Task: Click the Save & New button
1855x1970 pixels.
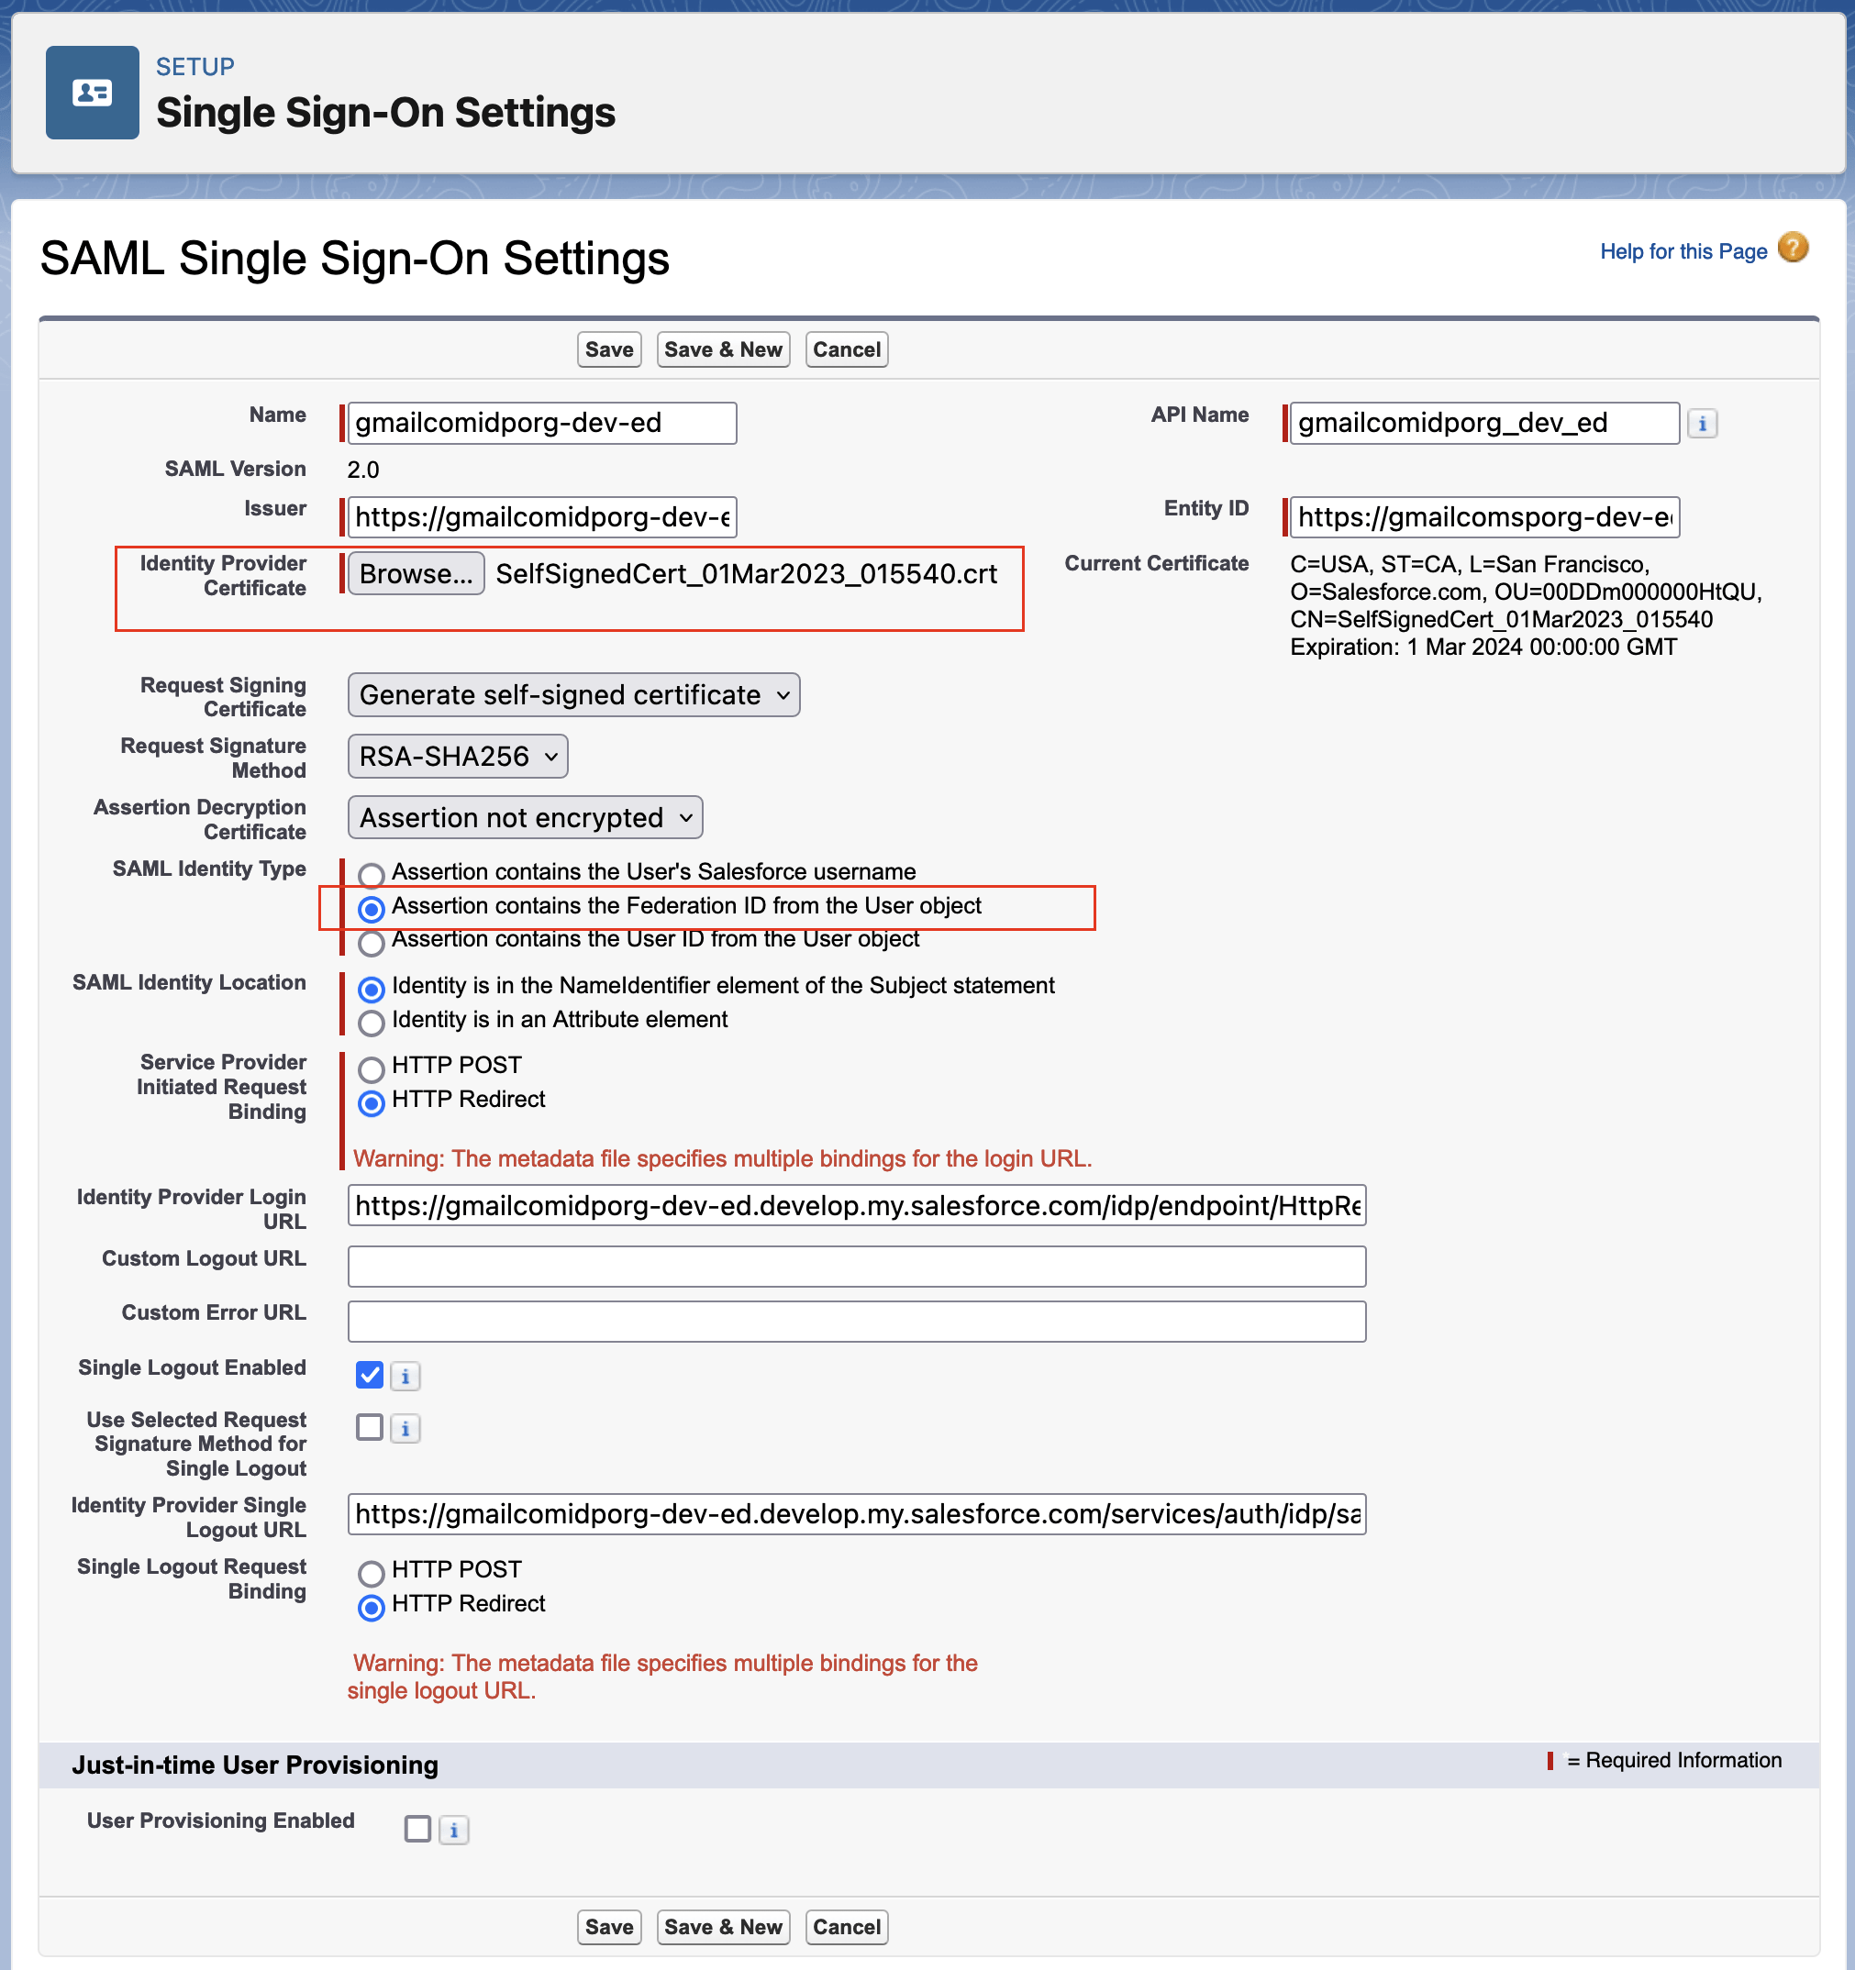Action: tap(723, 349)
